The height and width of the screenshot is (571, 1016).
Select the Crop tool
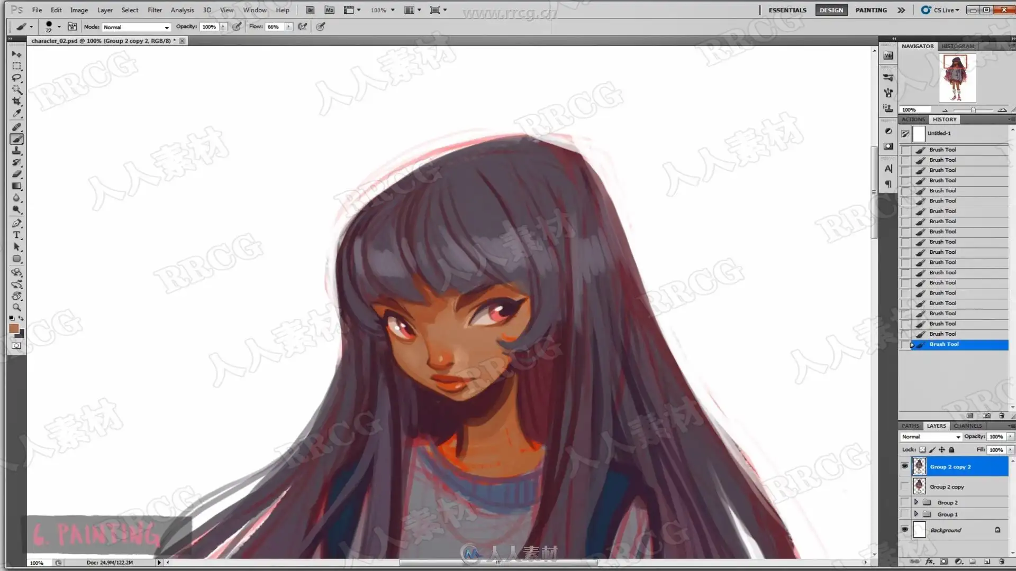pos(16,102)
